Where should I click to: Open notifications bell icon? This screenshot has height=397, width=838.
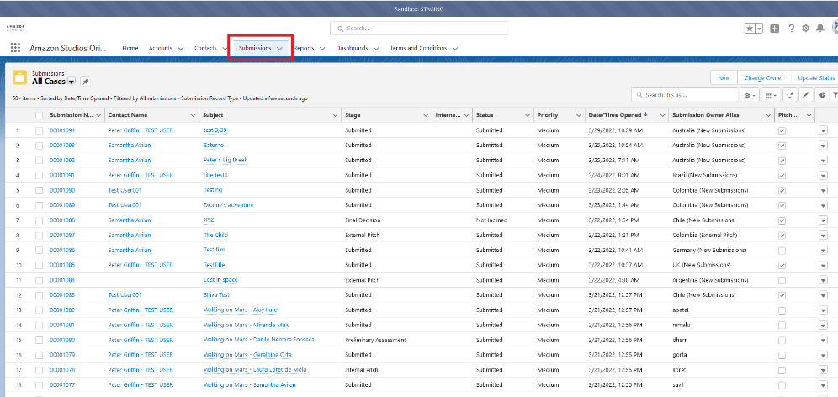pyautogui.click(x=819, y=29)
